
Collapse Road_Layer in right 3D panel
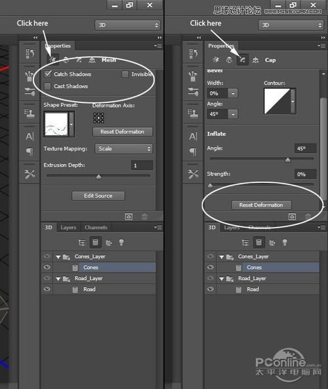[222, 279]
